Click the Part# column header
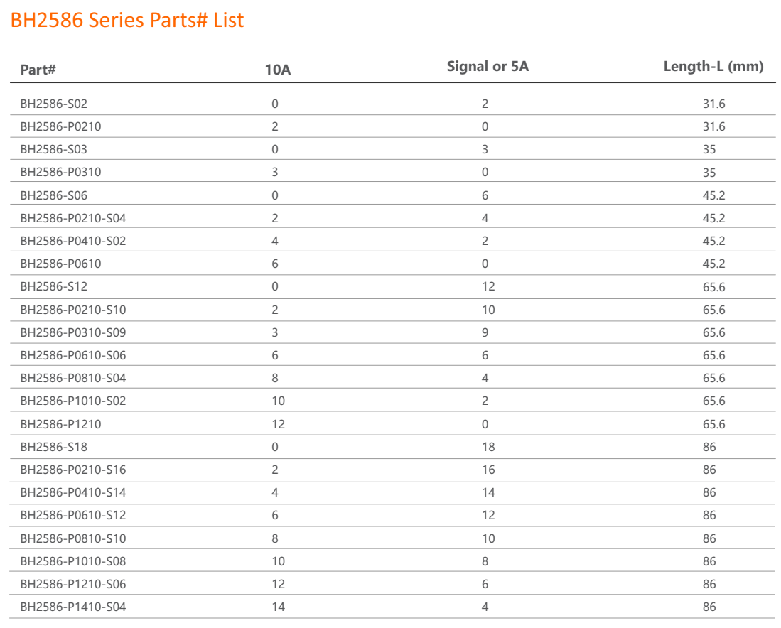This screenshot has height=628, width=781. pos(38,70)
